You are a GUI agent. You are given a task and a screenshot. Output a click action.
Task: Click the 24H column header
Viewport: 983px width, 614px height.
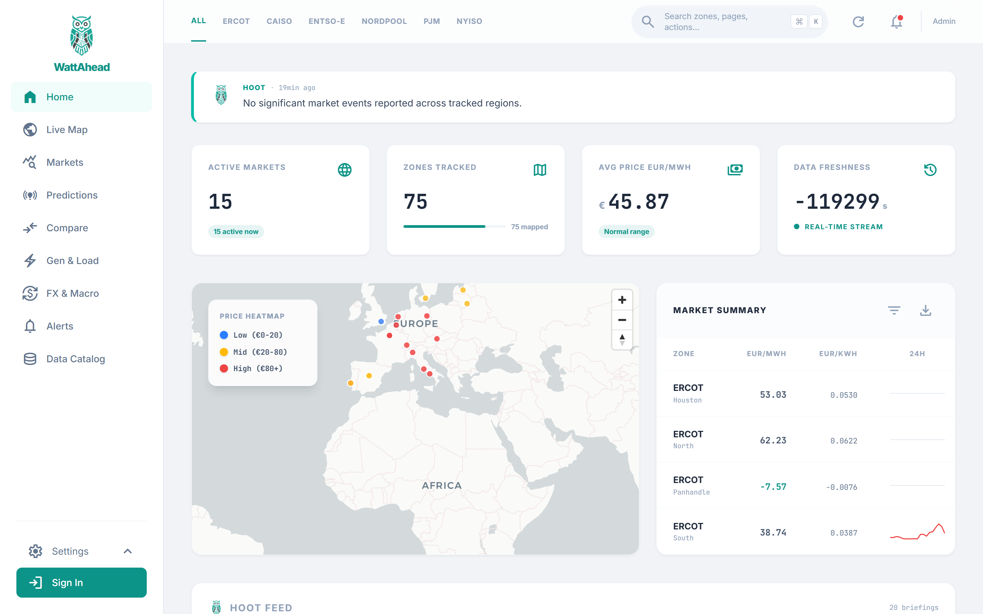tap(917, 354)
